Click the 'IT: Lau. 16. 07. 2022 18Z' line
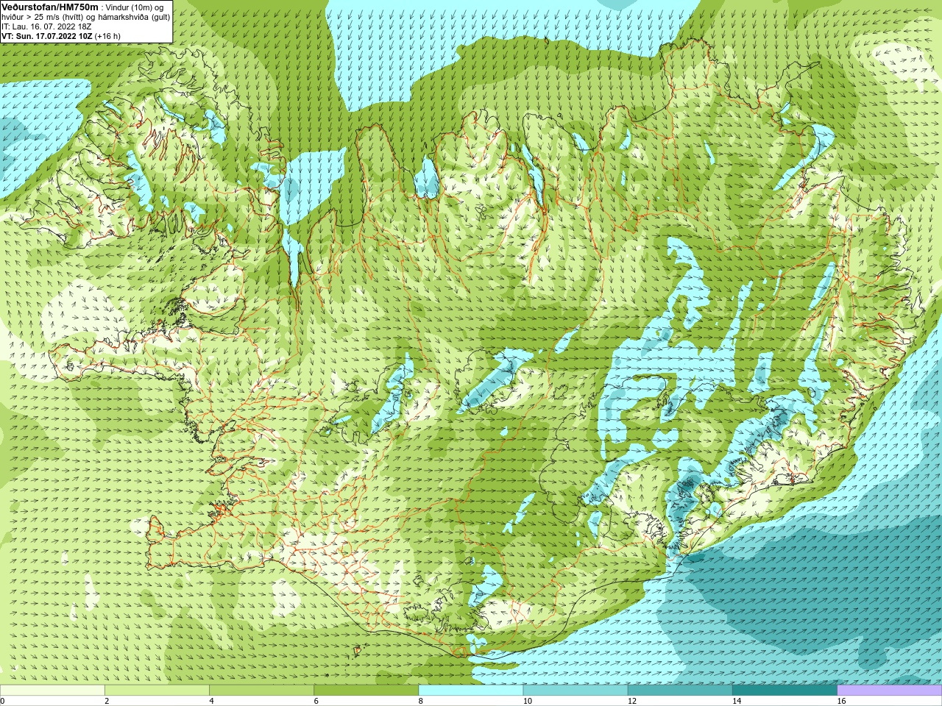The width and height of the screenshot is (942, 706). [46, 26]
